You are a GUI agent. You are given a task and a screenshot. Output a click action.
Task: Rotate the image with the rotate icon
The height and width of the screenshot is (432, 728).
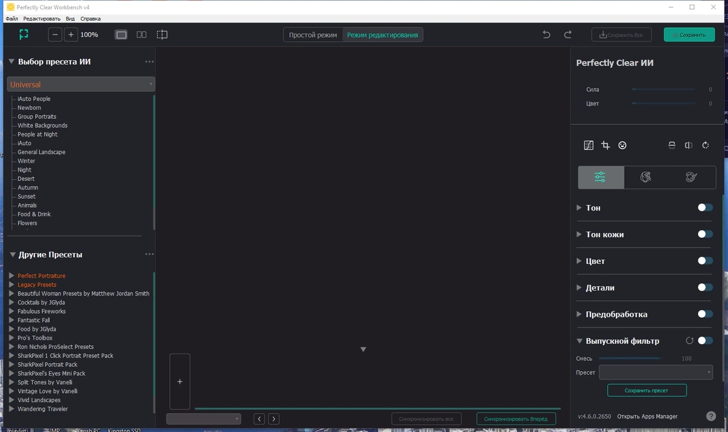(x=706, y=145)
